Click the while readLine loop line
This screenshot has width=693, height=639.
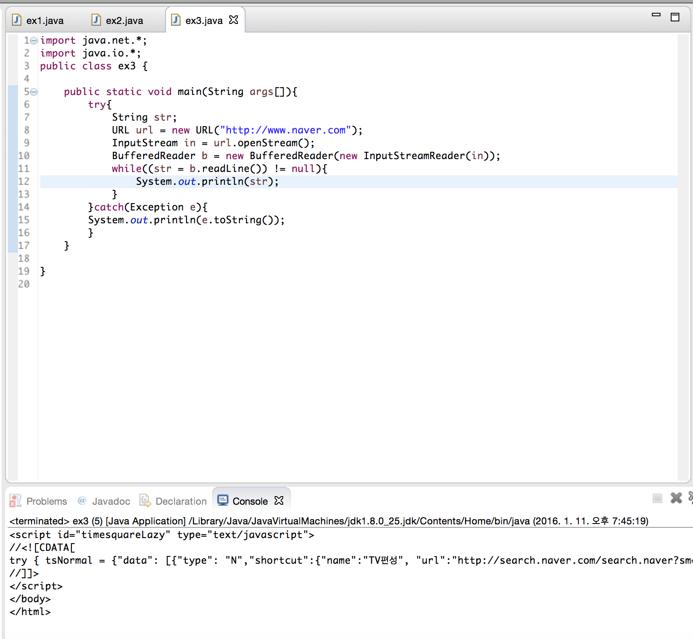tap(220, 169)
